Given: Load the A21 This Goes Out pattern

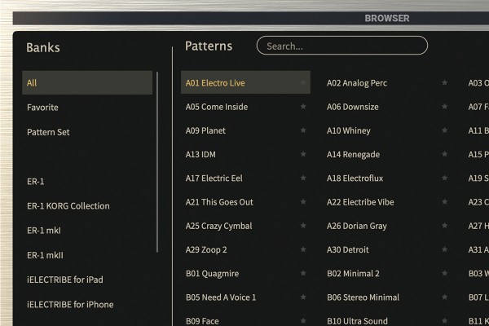Looking at the screenshot, I should 219,202.
